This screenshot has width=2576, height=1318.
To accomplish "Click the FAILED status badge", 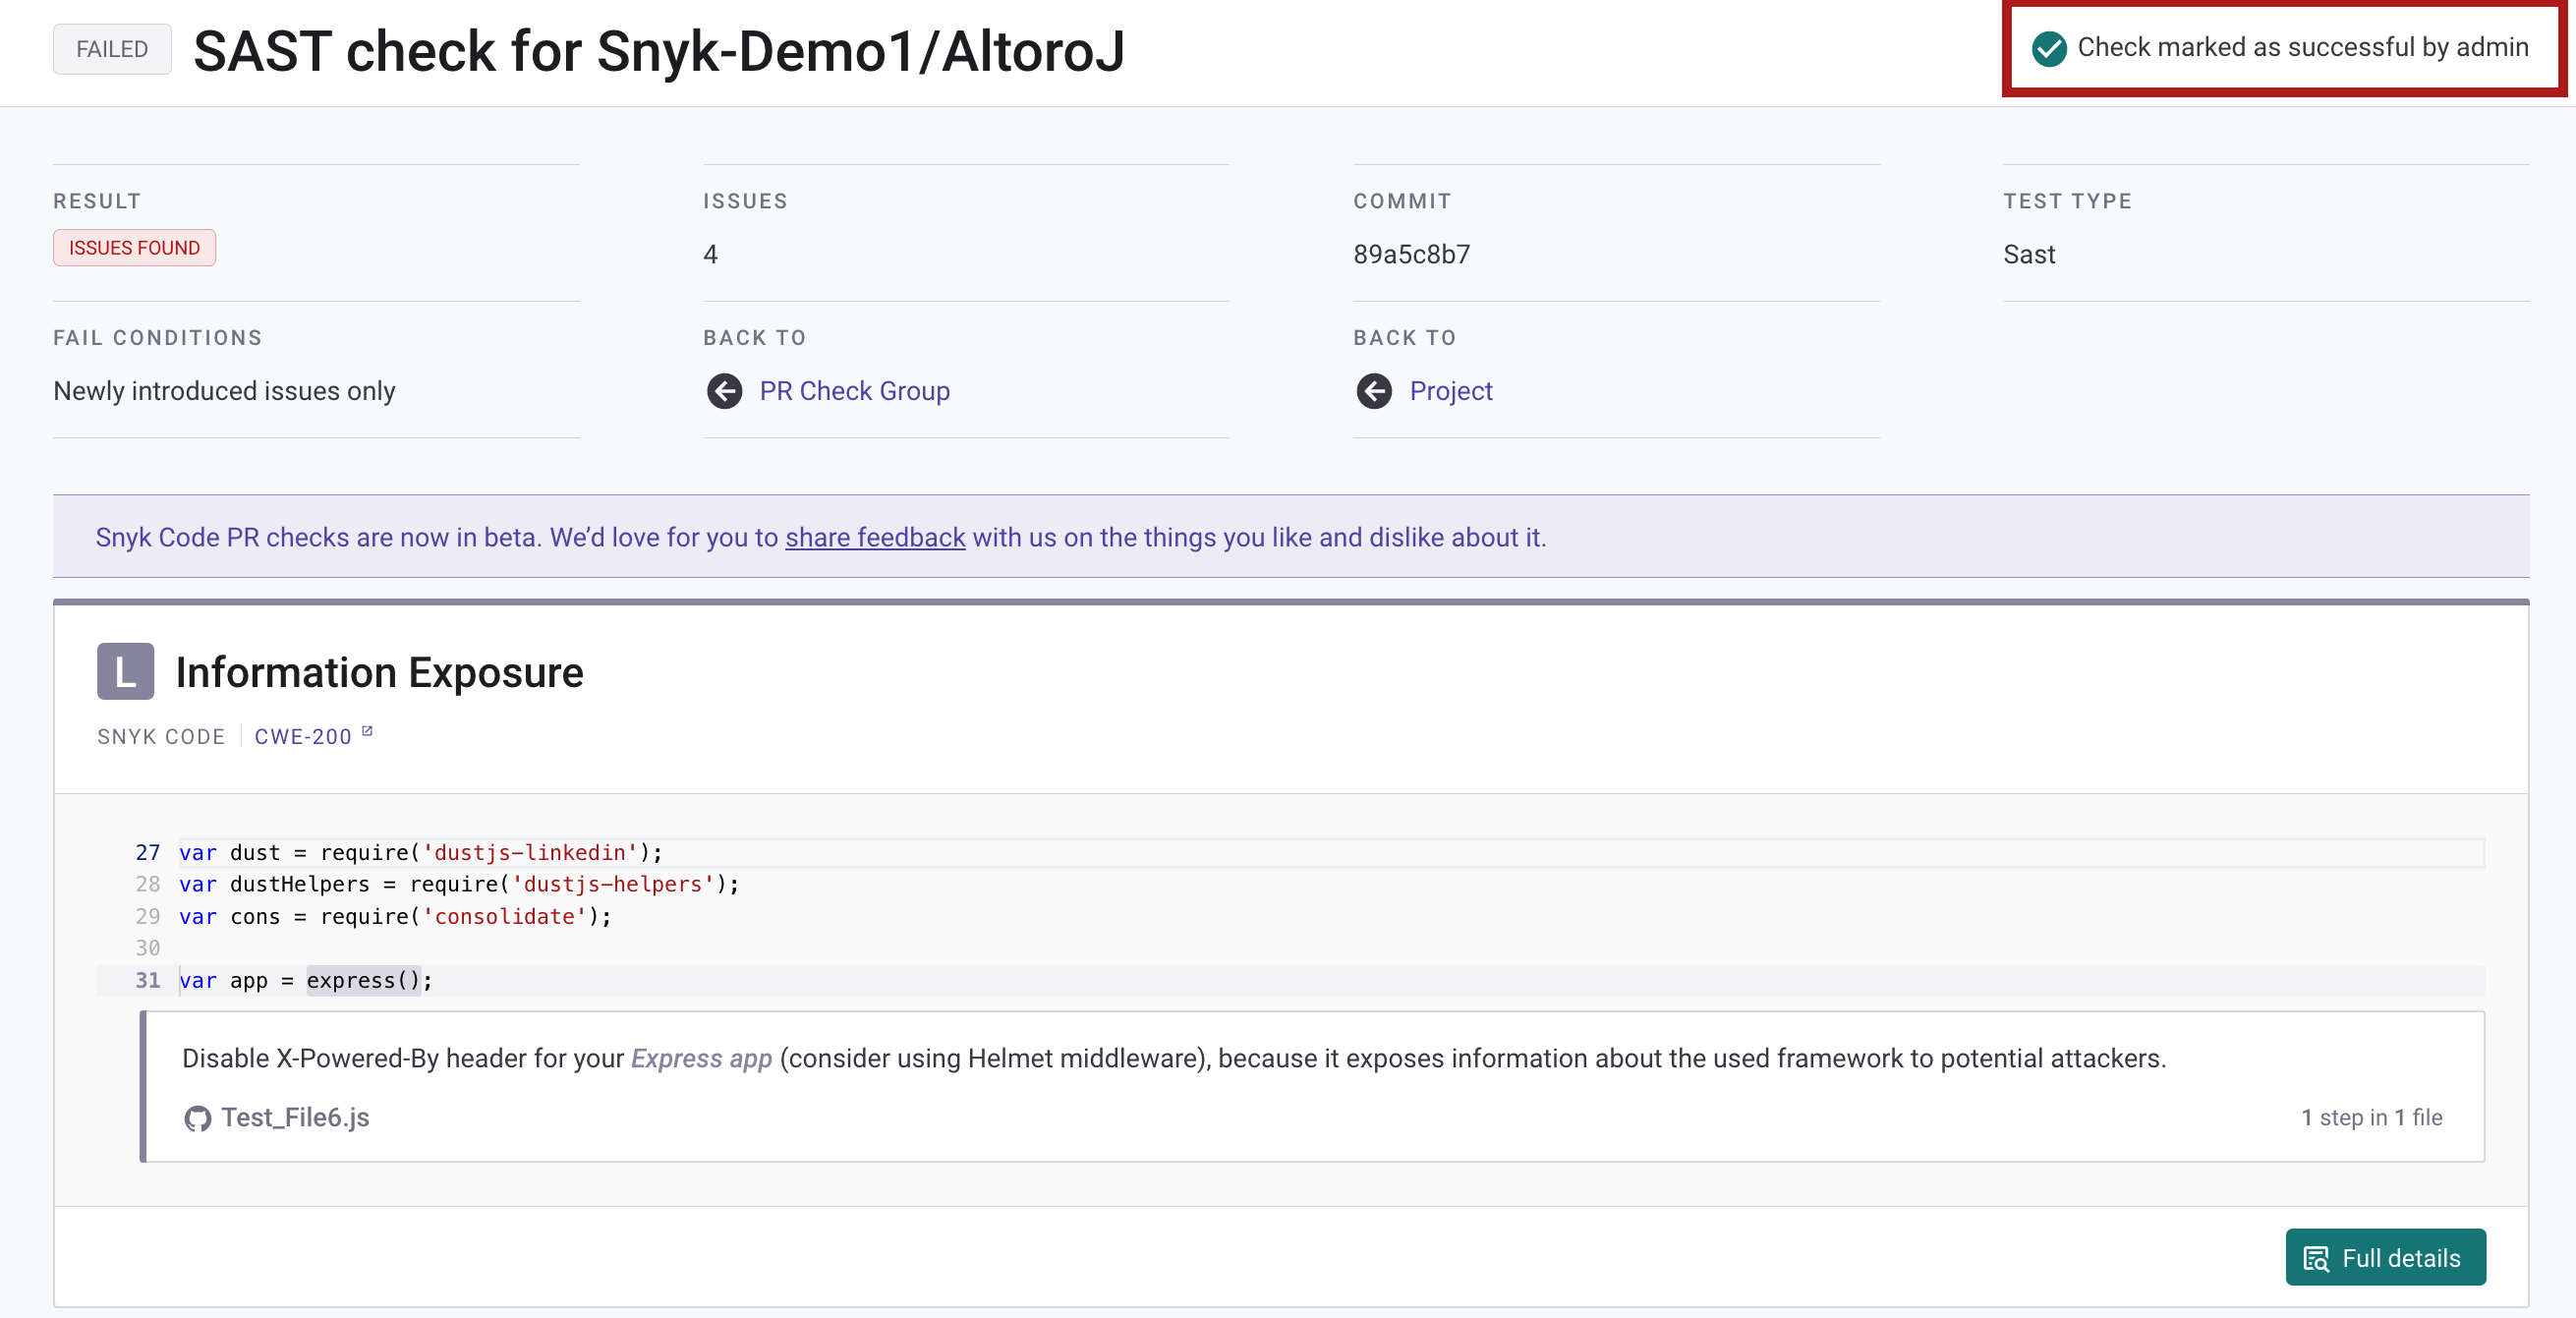I will click(x=112, y=49).
